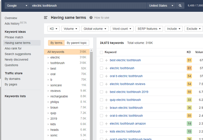Check the 'best electric toothbrush' row checkbox
Screen dimensions: 203x140
pos(101,60)
